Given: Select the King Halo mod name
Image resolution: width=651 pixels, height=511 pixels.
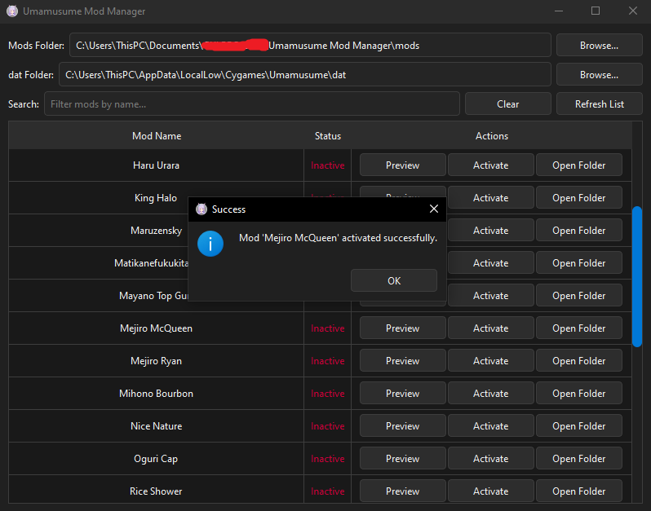Looking at the screenshot, I should pyautogui.click(x=156, y=198).
